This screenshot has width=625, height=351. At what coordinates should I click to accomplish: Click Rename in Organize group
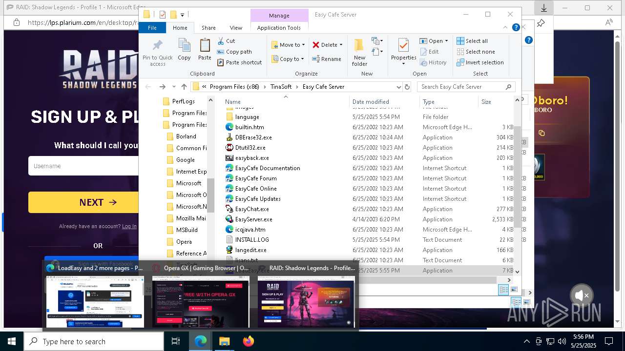pos(327,59)
